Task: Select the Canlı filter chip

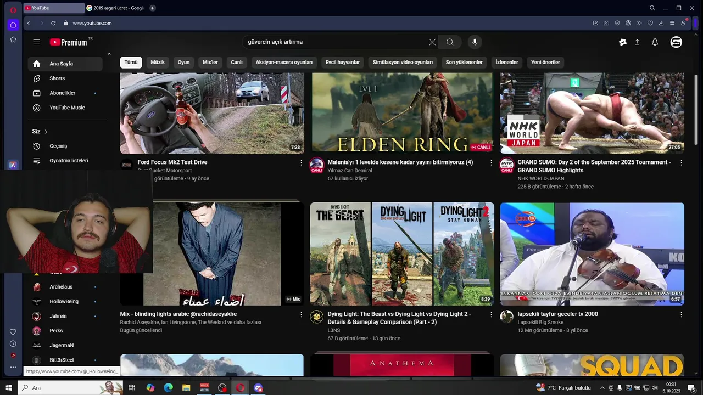Action: [237, 62]
